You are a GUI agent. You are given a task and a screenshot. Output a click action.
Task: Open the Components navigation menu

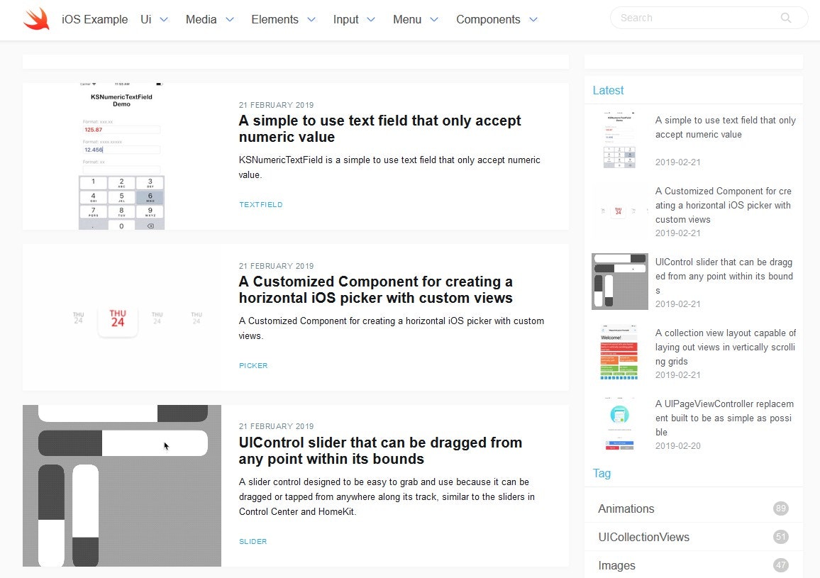click(488, 19)
